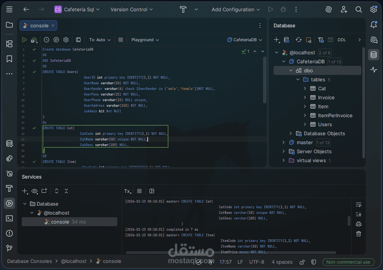Open the Bookmarks tool window
Image resolution: width=383 pixels, height=270 pixels.
click(9, 59)
